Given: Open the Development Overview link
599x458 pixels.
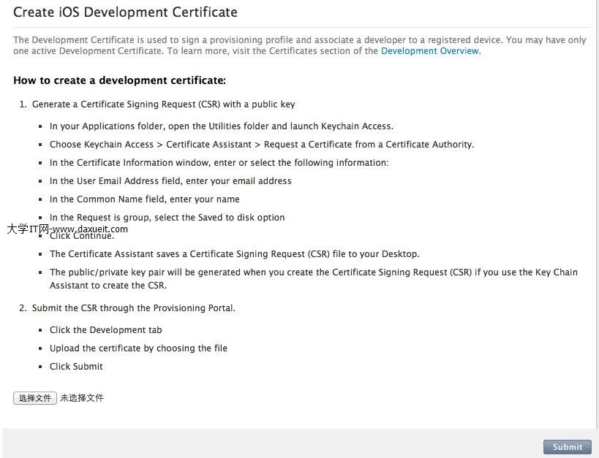Looking at the screenshot, I should [x=430, y=51].
